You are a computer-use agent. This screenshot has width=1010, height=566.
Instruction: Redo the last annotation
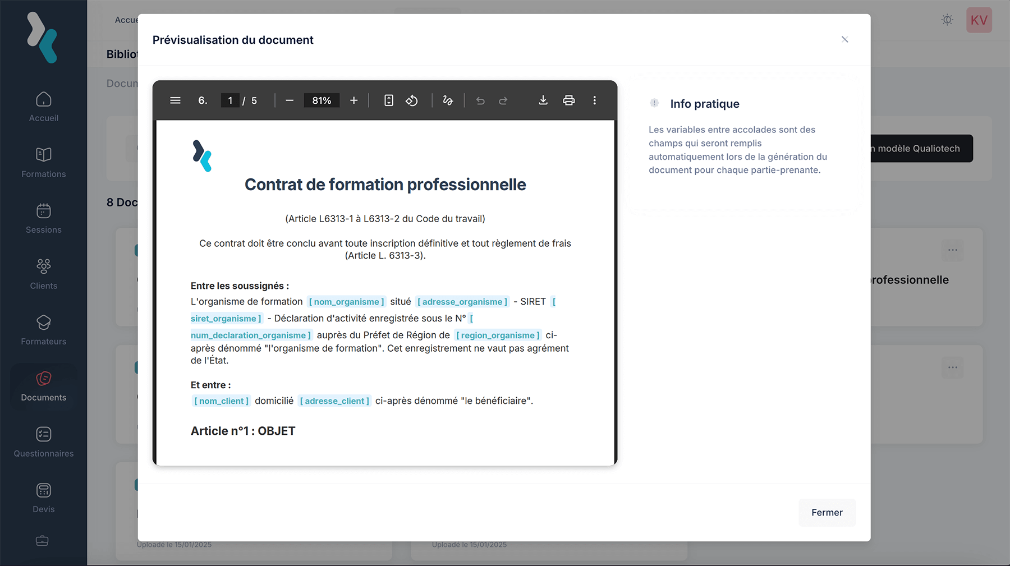[x=503, y=100]
